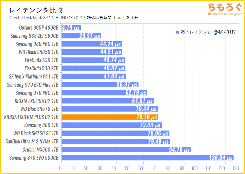245x174 pixels.
Task: Select the Optane 905P 480GB label
Action: [39, 28]
